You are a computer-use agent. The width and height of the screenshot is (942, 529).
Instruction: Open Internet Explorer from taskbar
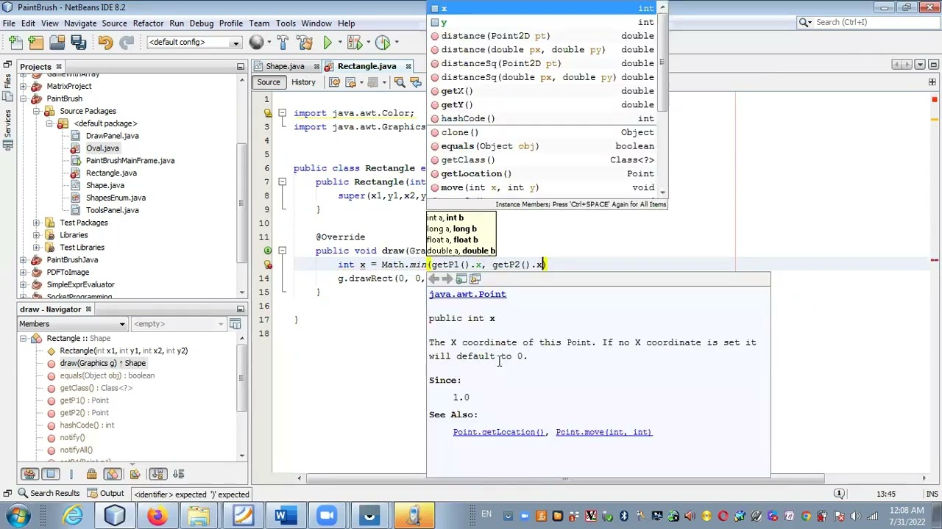tap(73, 516)
